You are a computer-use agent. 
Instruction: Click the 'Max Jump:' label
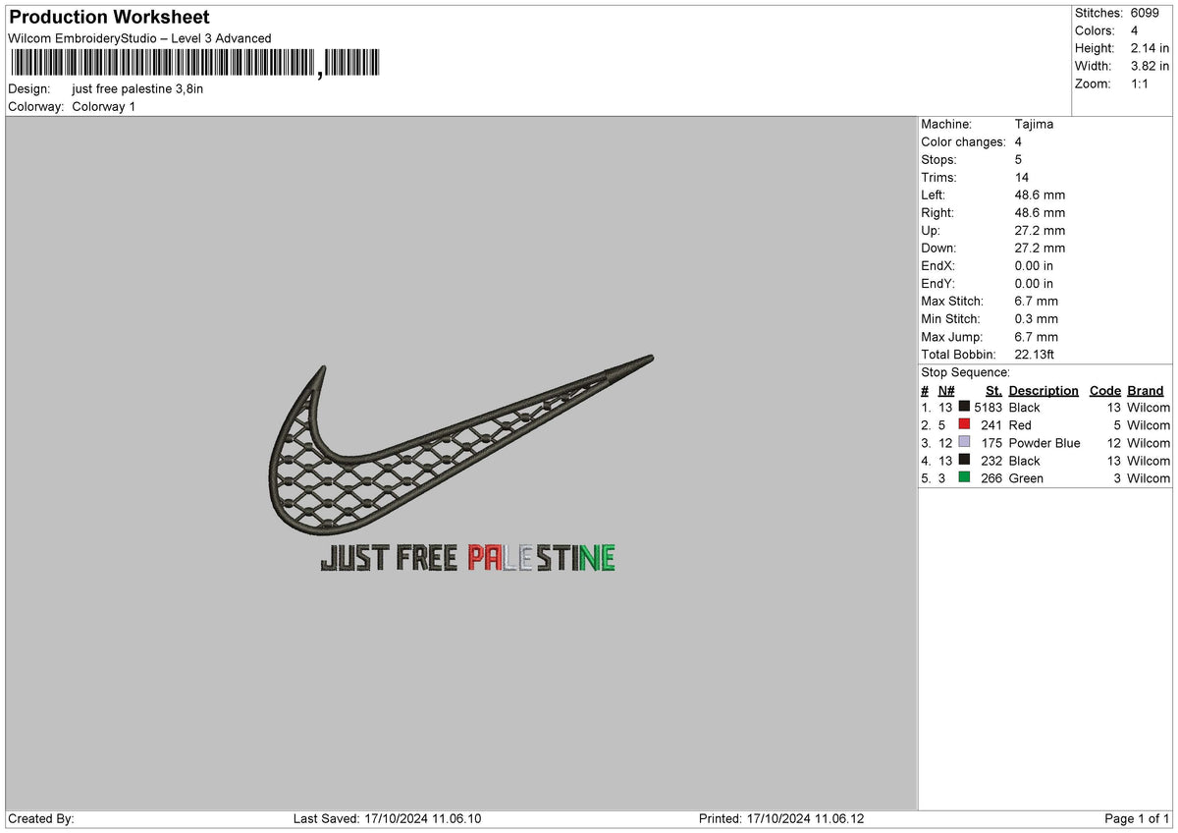(951, 336)
